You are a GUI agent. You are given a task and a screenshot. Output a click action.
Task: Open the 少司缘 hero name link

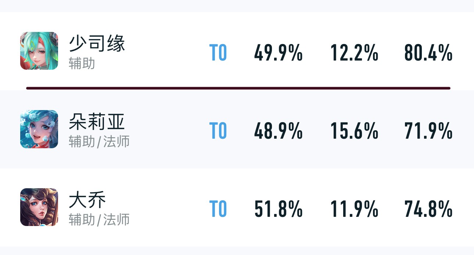tap(97, 44)
